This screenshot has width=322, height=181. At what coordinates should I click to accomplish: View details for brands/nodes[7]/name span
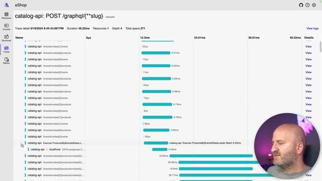point(308,47)
